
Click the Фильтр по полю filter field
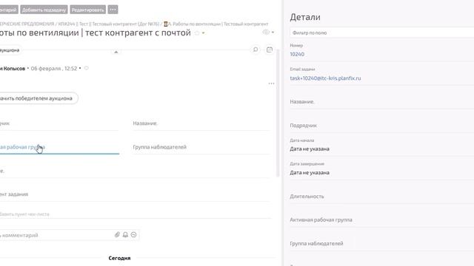pos(381,33)
